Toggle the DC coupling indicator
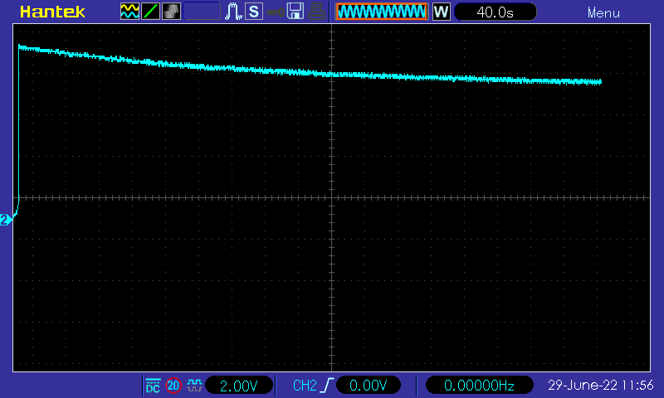The height and width of the screenshot is (398, 664). click(153, 386)
